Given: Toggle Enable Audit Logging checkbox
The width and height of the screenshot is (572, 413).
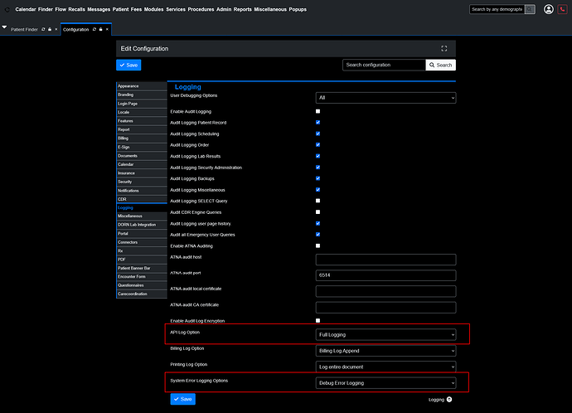Looking at the screenshot, I should [318, 111].
